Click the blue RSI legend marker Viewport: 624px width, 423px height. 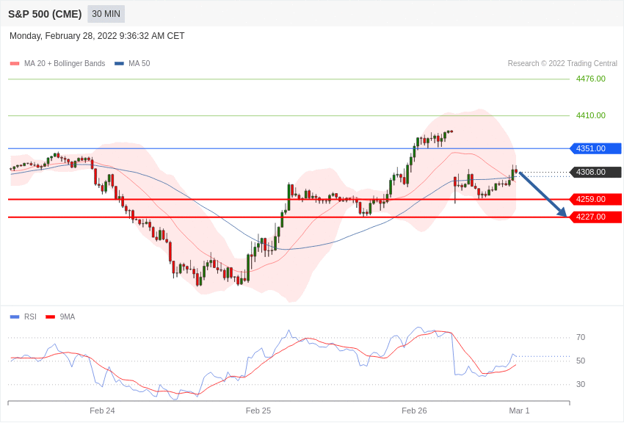point(15,317)
